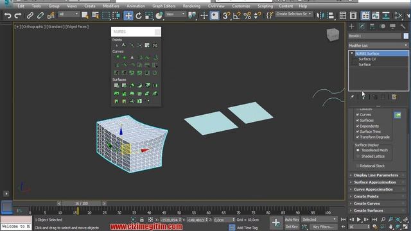This screenshot has width=411, height=231.
Task: Select the Surface CV sub-object level
Action: coord(367,59)
